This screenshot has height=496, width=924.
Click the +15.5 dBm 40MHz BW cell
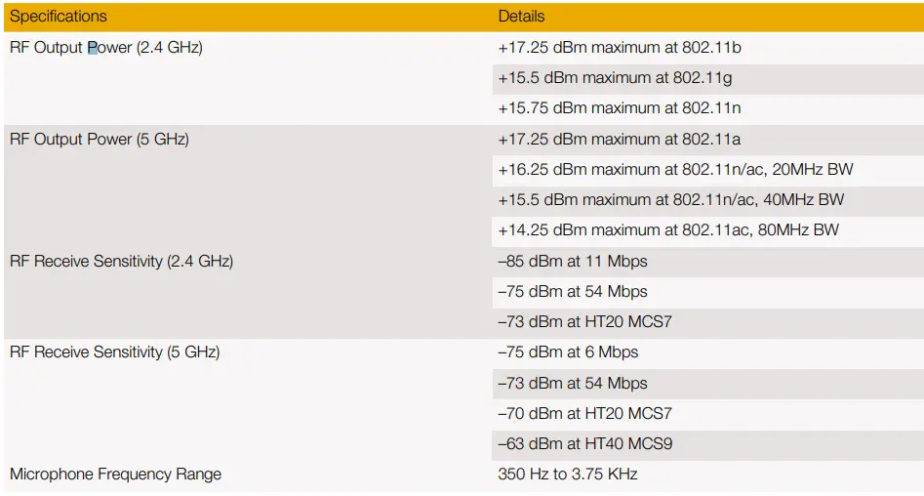[670, 199]
